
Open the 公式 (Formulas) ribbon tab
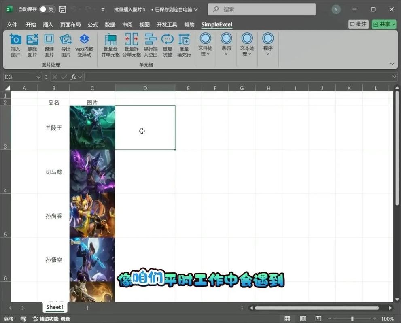tap(93, 25)
